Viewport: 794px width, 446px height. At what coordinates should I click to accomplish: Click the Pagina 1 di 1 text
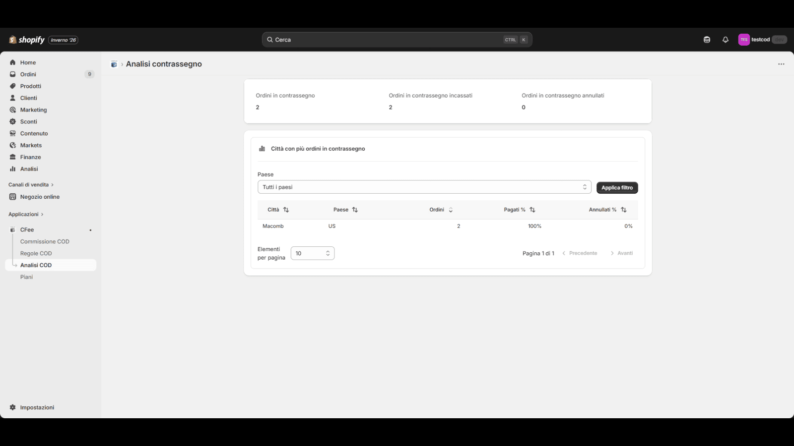538,253
